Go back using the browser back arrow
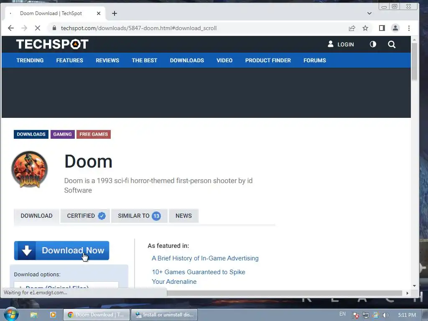Image resolution: width=428 pixels, height=321 pixels. click(x=10, y=28)
